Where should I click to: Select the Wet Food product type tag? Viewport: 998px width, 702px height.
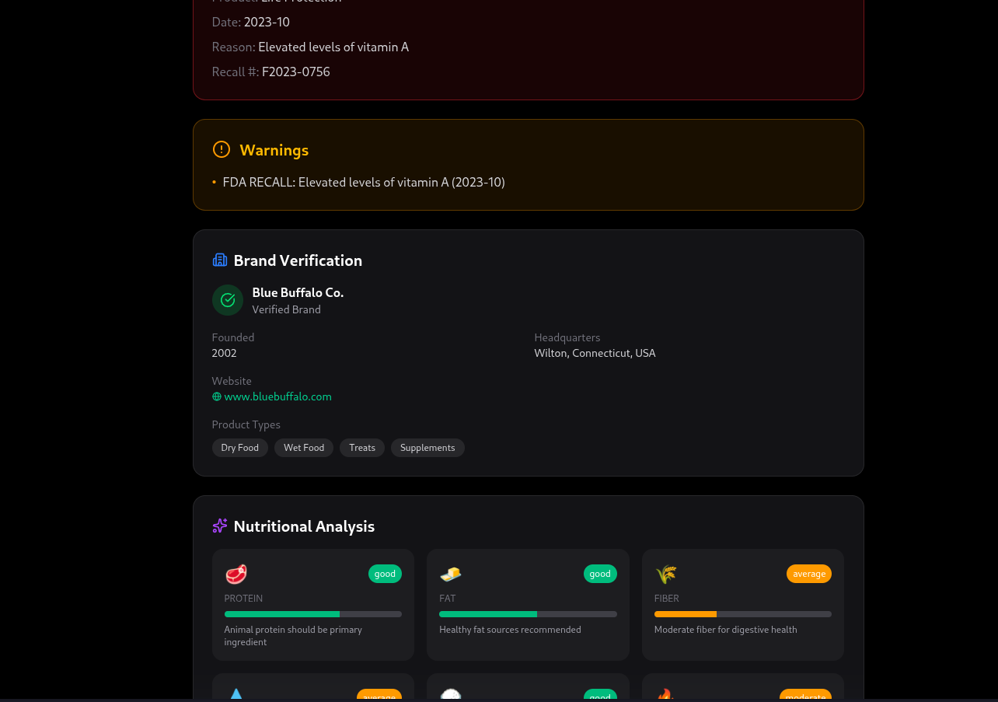click(x=304, y=448)
